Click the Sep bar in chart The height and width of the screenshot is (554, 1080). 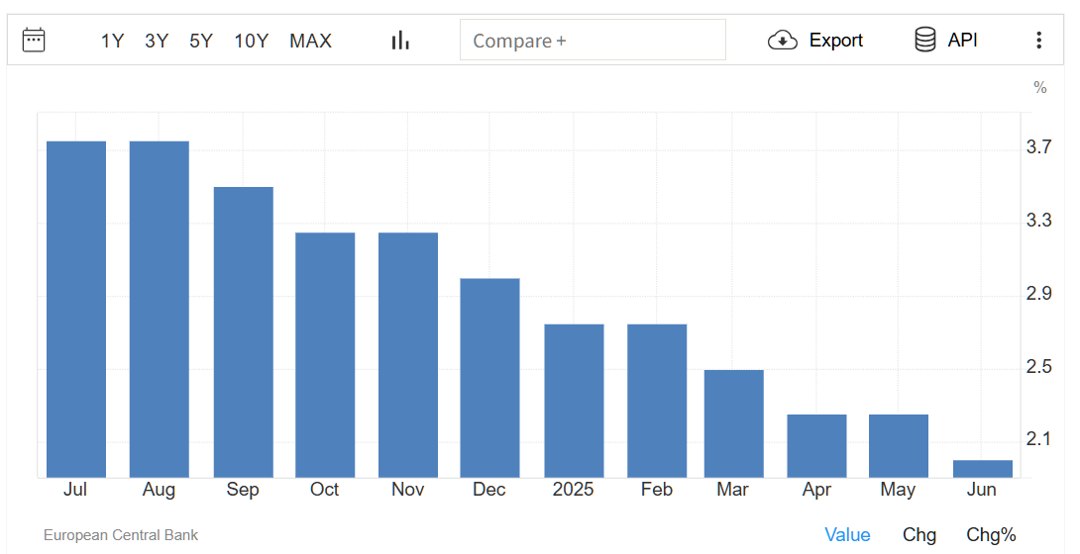243,332
